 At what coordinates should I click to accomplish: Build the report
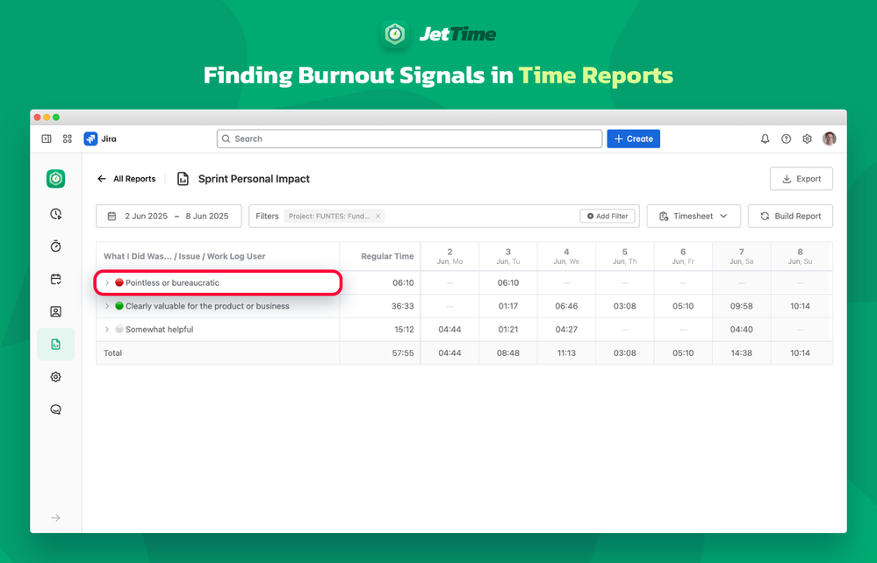tap(790, 216)
